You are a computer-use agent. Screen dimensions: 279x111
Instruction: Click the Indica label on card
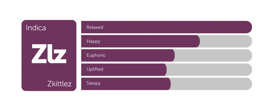[x=36, y=28]
